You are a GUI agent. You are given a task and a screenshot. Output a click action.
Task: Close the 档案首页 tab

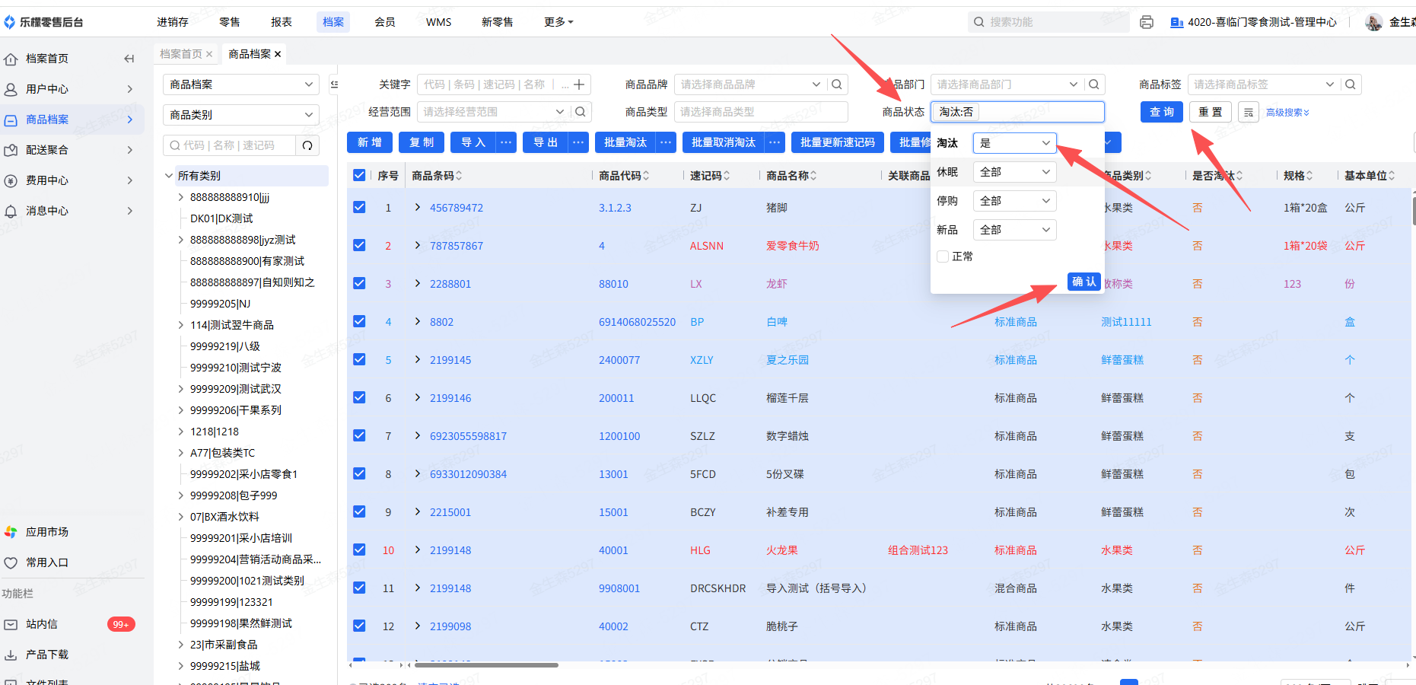pos(209,54)
